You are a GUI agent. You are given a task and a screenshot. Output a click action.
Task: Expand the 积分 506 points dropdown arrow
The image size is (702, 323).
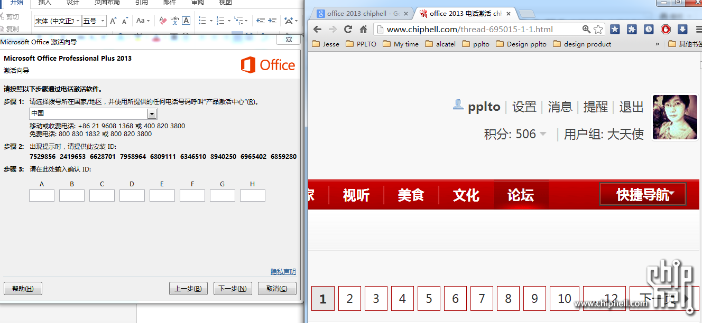(542, 135)
